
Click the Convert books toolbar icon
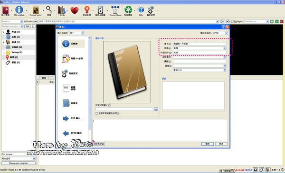pos(36,10)
